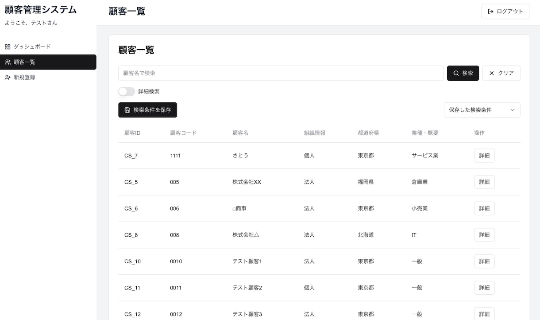Image resolution: width=540 pixels, height=320 pixels.
Task: Open 詳細 for □商事
Action: click(x=484, y=208)
